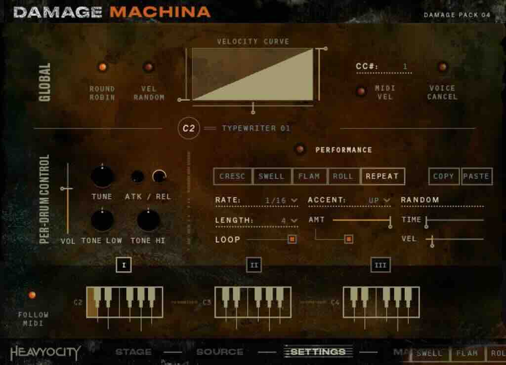Viewport: 506px width, 365px height.
Task: Select keyboard bank II
Action: click(x=254, y=265)
